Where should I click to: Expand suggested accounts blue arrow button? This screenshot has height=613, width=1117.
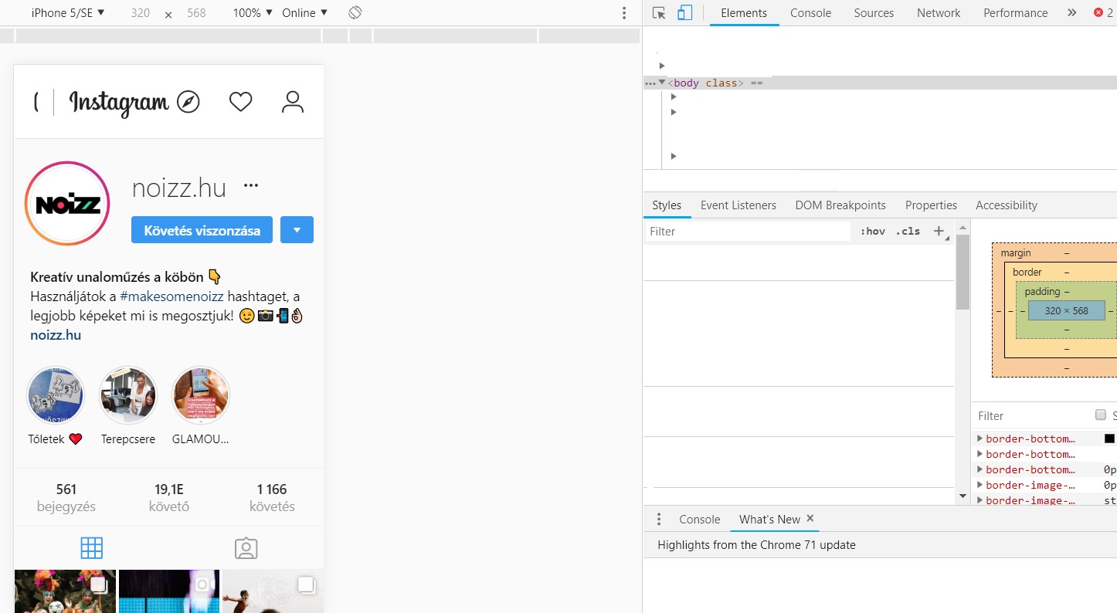pos(297,230)
